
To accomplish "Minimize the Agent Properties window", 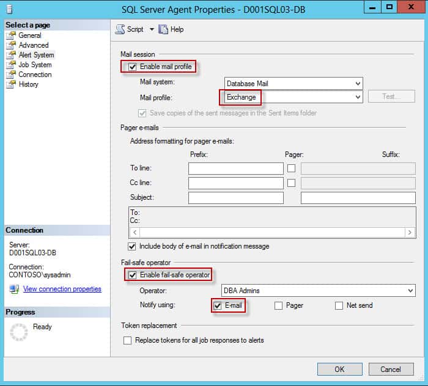I will [x=372, y=7].
